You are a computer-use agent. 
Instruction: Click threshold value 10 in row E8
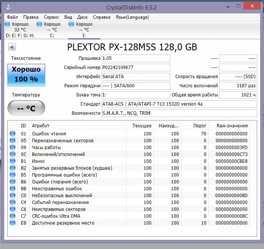204,223
